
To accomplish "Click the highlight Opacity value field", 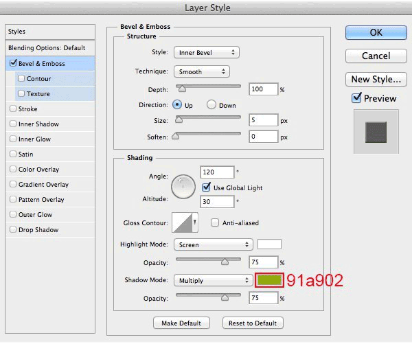I will [x=263, y=262].
